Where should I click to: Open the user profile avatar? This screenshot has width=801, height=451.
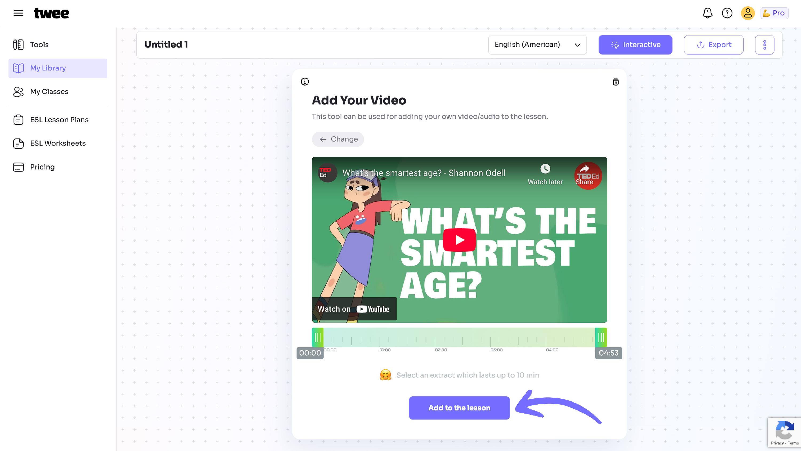click(x=748, y=13)
